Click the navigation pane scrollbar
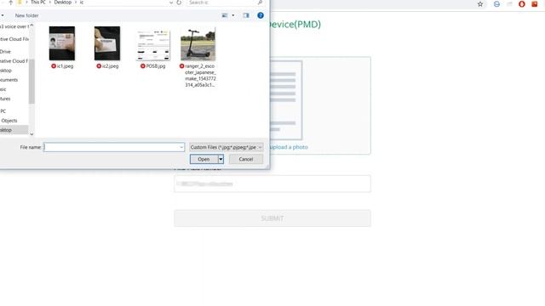 [x=32, y=82]
